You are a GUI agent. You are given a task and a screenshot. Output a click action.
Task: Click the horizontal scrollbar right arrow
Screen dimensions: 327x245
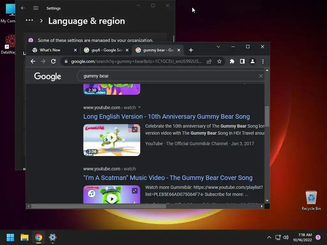(x=262, y=206)
